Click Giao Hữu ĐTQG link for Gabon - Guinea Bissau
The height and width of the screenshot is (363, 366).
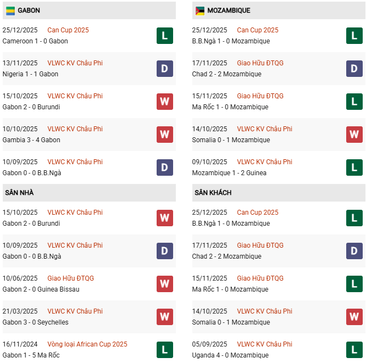(70, 278)
